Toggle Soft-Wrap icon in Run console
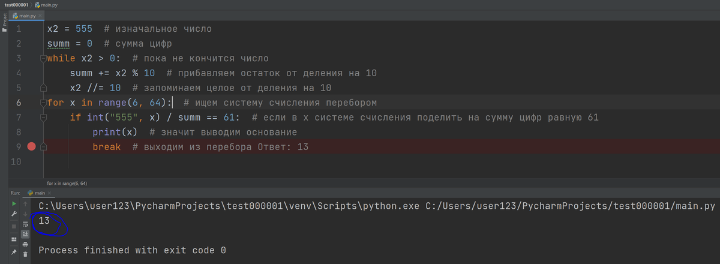 pyautogui.click(x=25, y=225)
